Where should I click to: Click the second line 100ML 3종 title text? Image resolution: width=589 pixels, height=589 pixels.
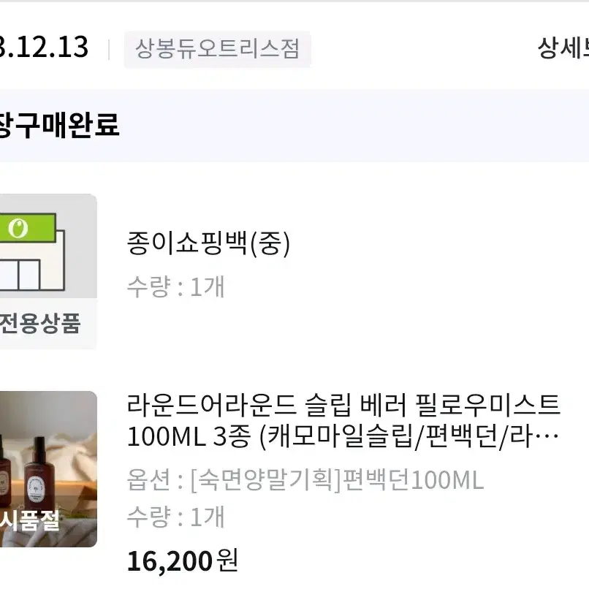343,436
